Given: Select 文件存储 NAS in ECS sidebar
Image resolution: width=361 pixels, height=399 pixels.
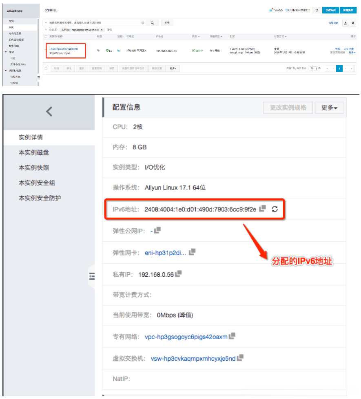Looking at the screenshot, I should pyautogui.click(x=18, y=64).
